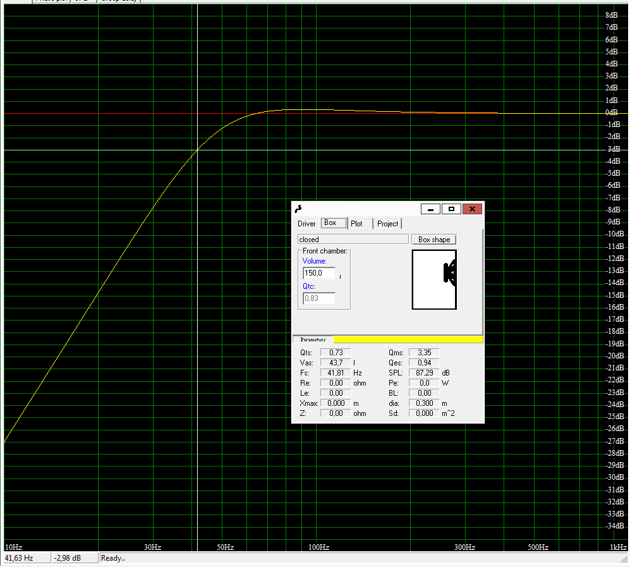The height and width of the screenshot is (567, 630).
Task: Click the yellow plot color bar
Action: 408,339
